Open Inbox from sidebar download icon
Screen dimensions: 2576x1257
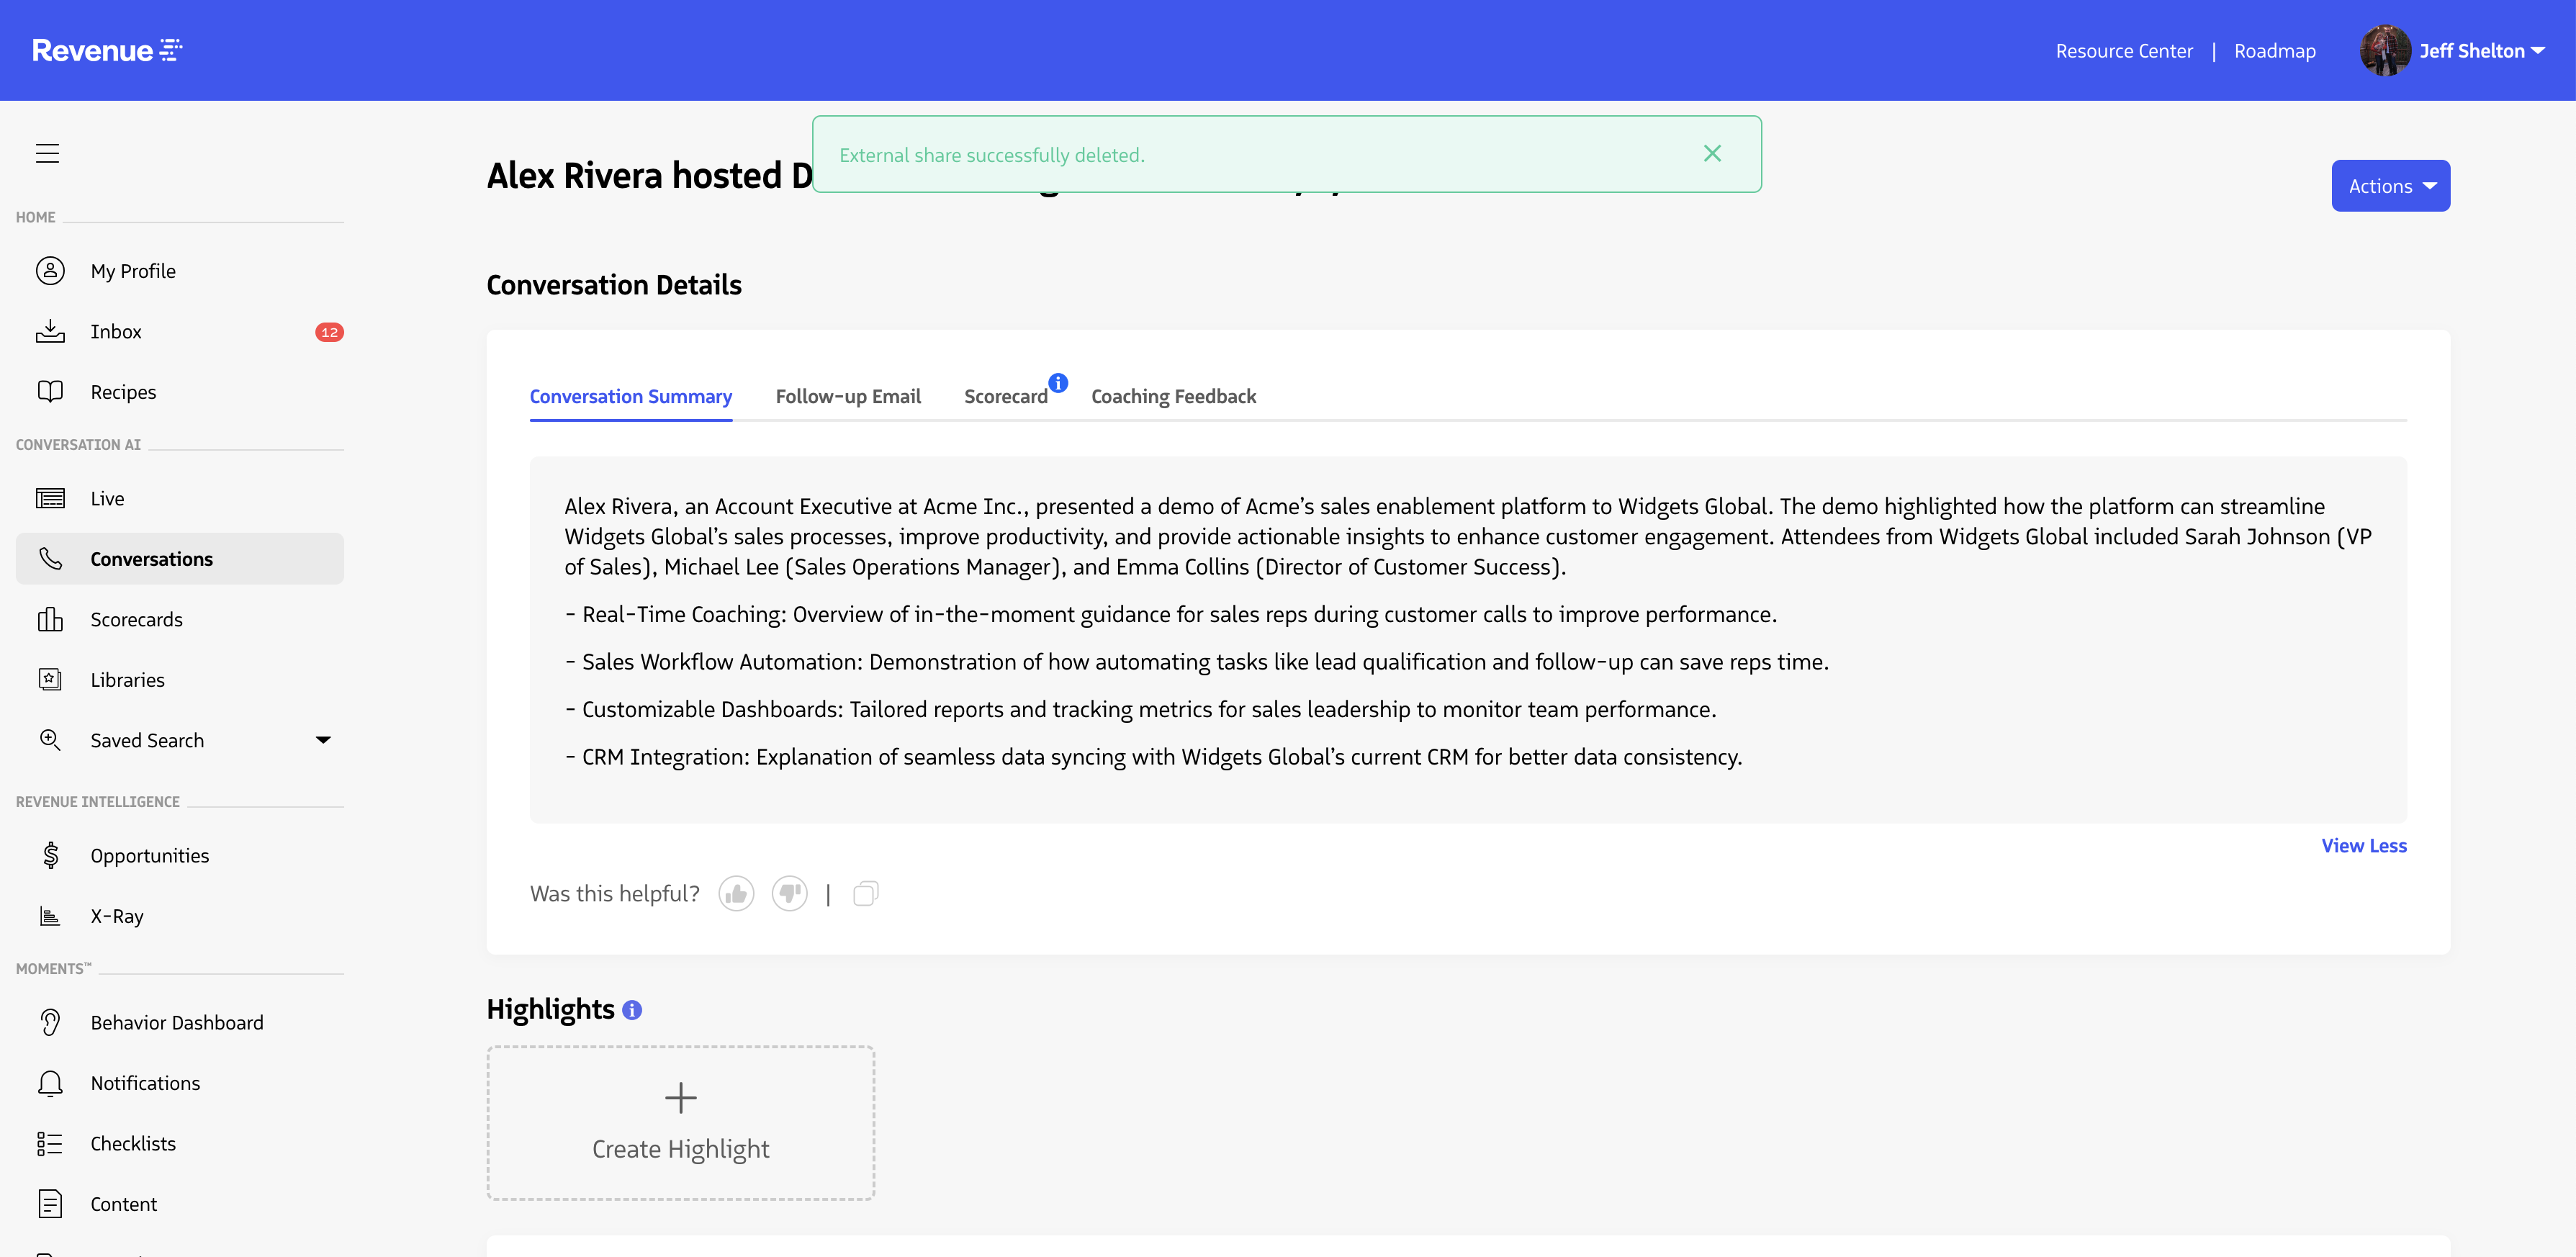coord(50,331)
